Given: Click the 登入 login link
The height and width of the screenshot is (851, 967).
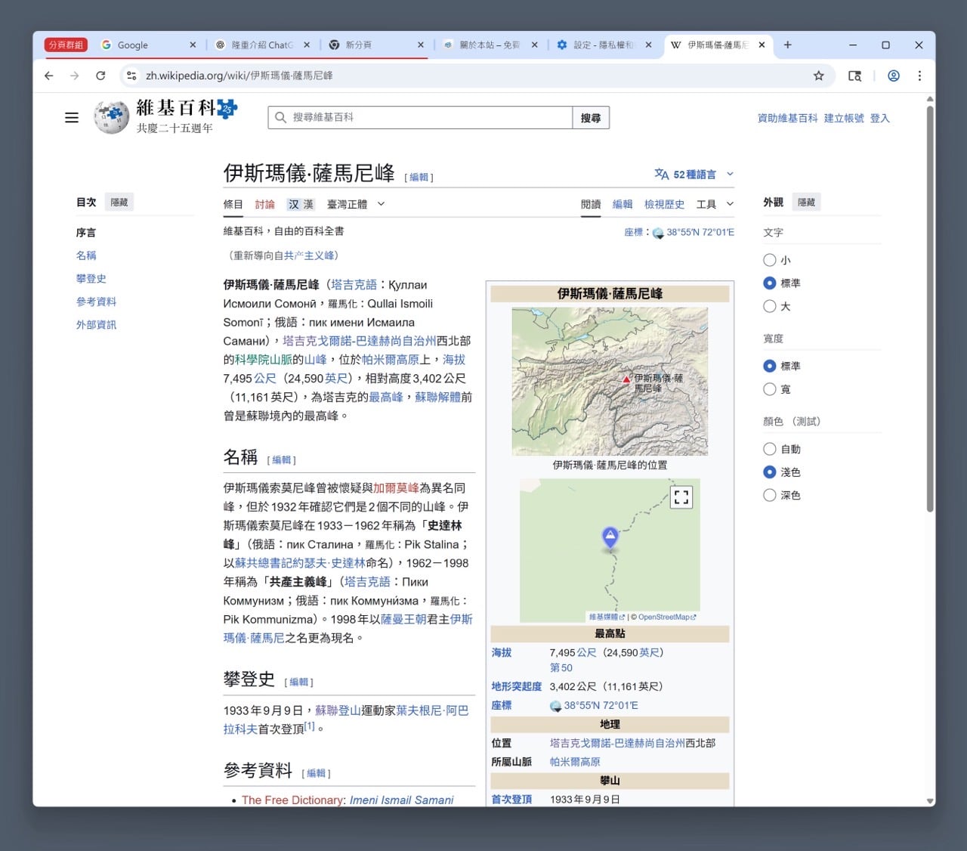Looking at the screenshot, I should [x=879, y=118].
